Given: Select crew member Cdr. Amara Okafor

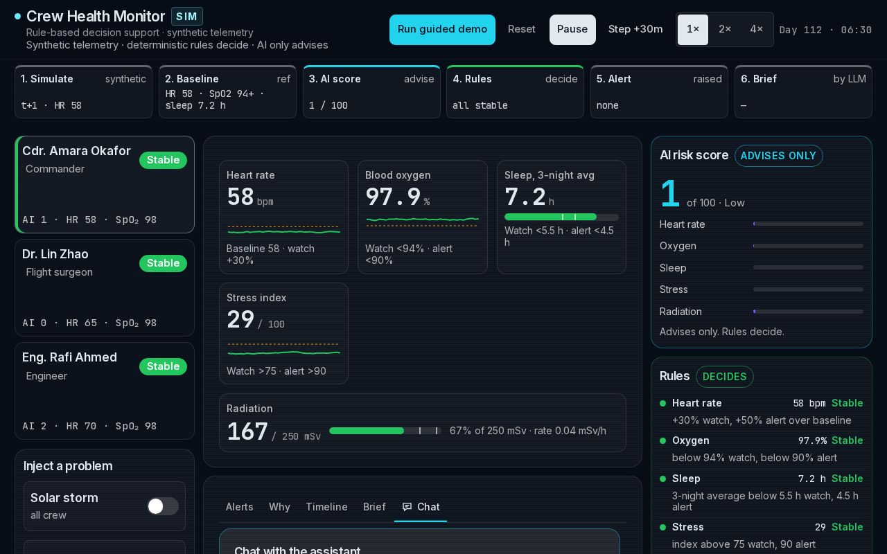Looking at the screenshot, I should 105,185.
